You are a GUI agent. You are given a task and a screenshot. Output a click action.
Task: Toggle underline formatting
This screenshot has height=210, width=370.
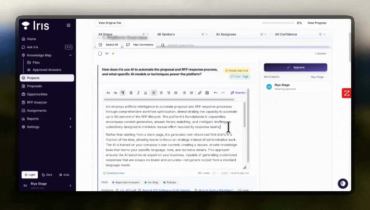click(x=146, y=93)
